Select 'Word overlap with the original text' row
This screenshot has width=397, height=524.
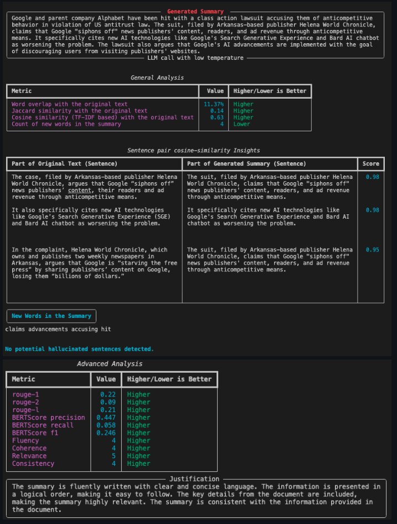coord(159,104)
